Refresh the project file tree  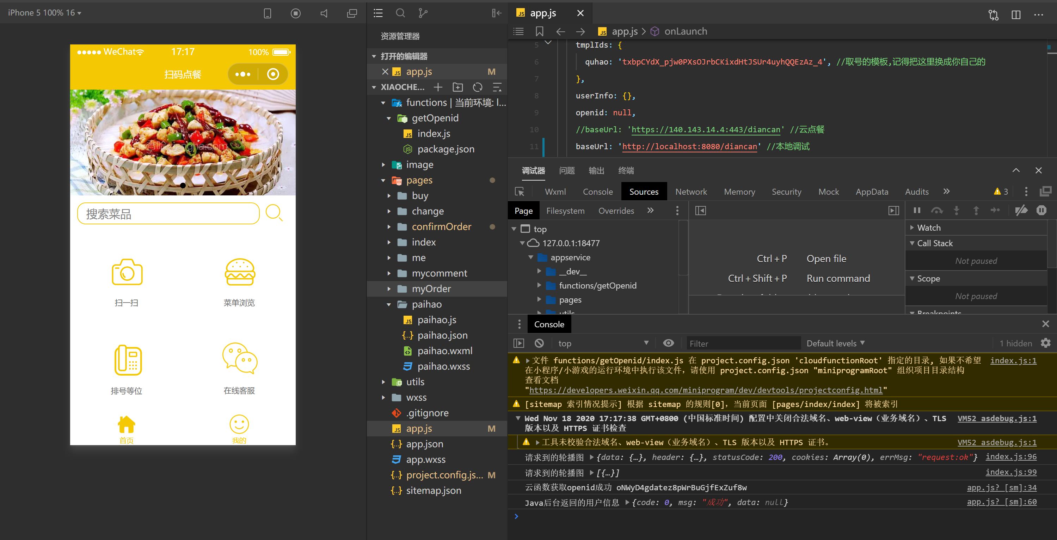477,87
